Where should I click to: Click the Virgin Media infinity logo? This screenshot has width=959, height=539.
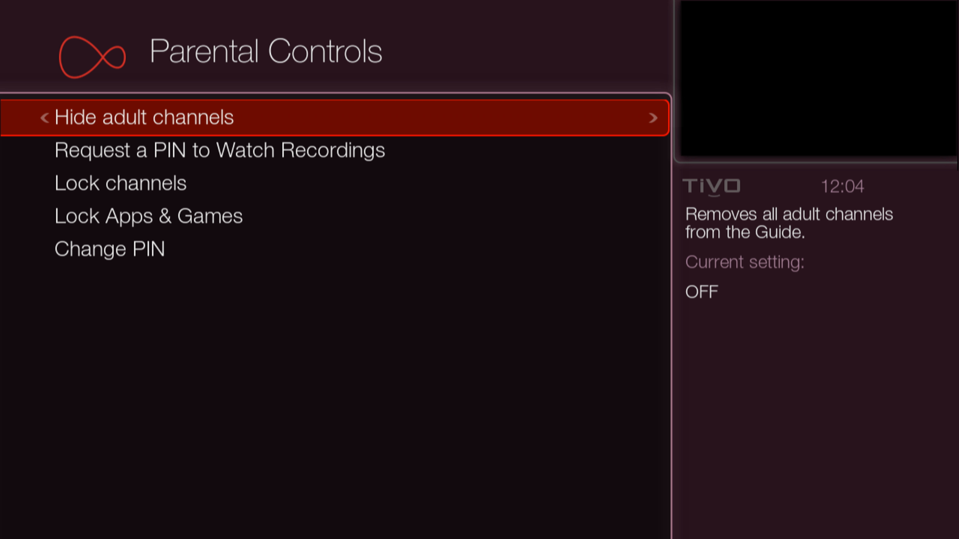point(92,57)
